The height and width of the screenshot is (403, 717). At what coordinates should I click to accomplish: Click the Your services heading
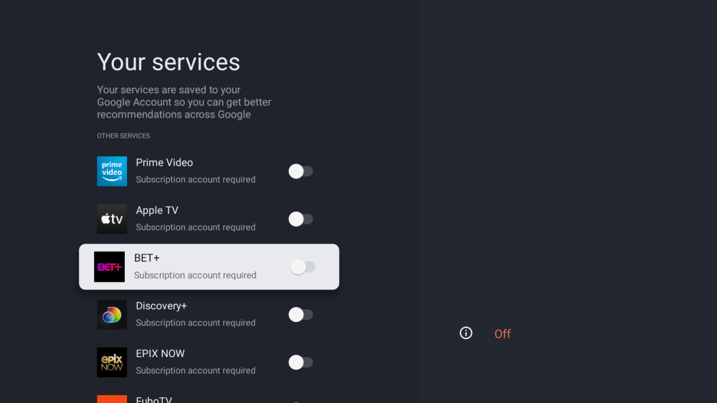pyautogui.click(x=168, y=62)
